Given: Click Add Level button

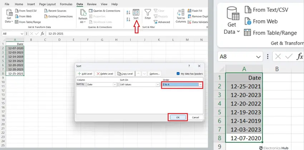Looking at the screenshot, I should [x=85, y=74].
